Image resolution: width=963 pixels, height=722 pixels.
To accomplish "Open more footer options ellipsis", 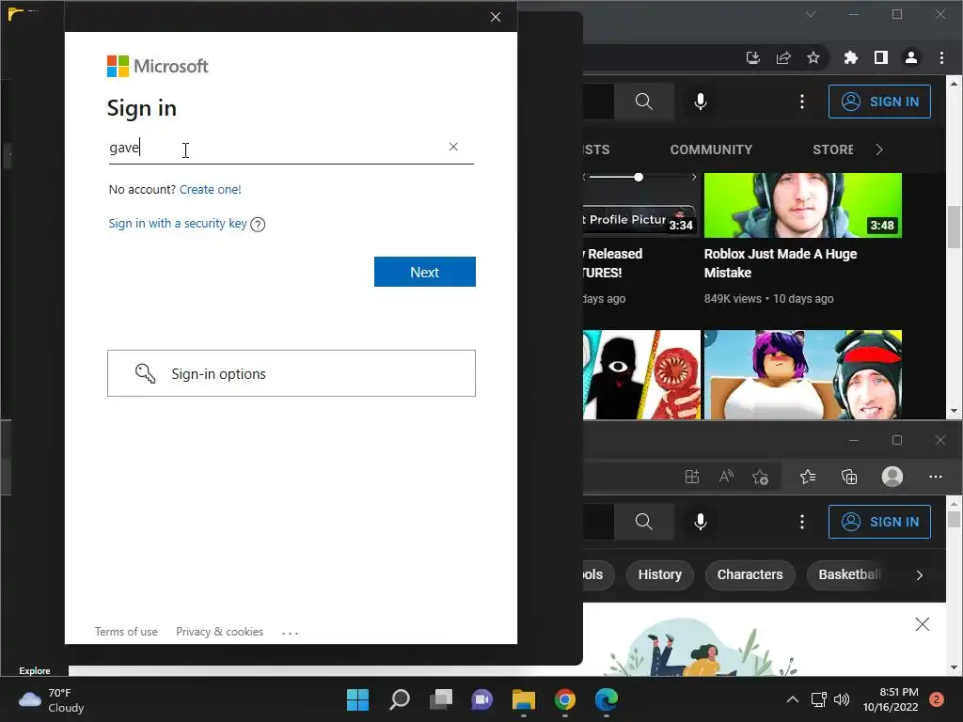I will (290, 633).
